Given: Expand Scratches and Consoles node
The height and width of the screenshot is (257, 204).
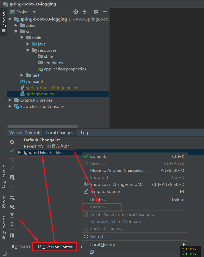Looking at the screenshot, I should [10, 106].
